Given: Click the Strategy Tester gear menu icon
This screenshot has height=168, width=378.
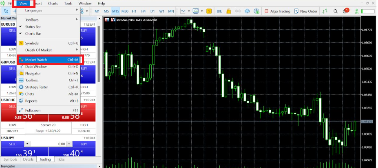Looking at the screenshot, I should click(x=21, y=87).
